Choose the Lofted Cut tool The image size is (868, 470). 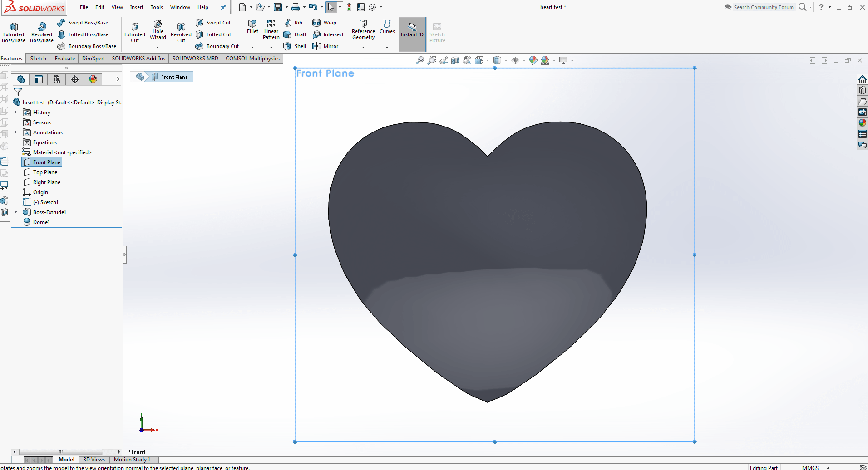pos(213,34)
